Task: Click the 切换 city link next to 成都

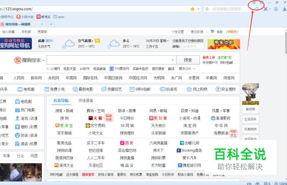Action: [x=49, y=41]
